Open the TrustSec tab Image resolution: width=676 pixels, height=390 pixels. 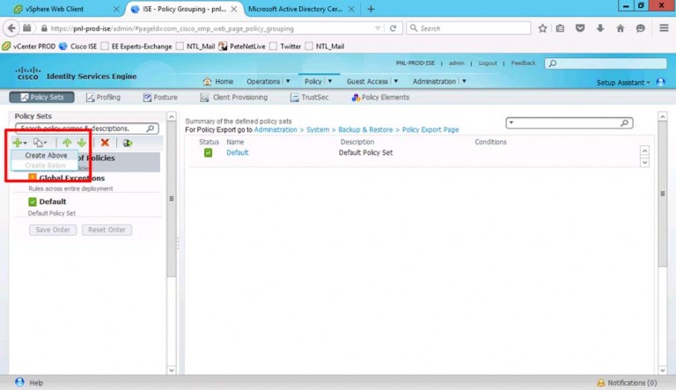pyautogui.click(x=309, y=98)
